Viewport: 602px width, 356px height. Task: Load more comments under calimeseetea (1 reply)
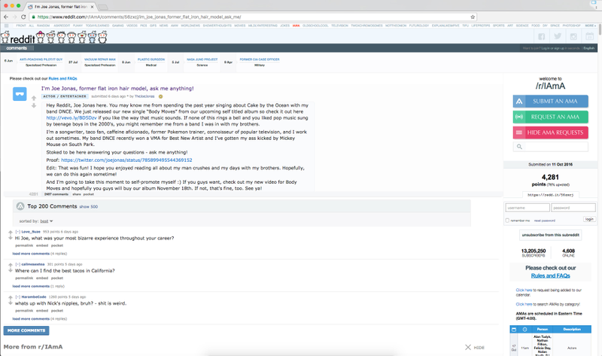[31, 287]
